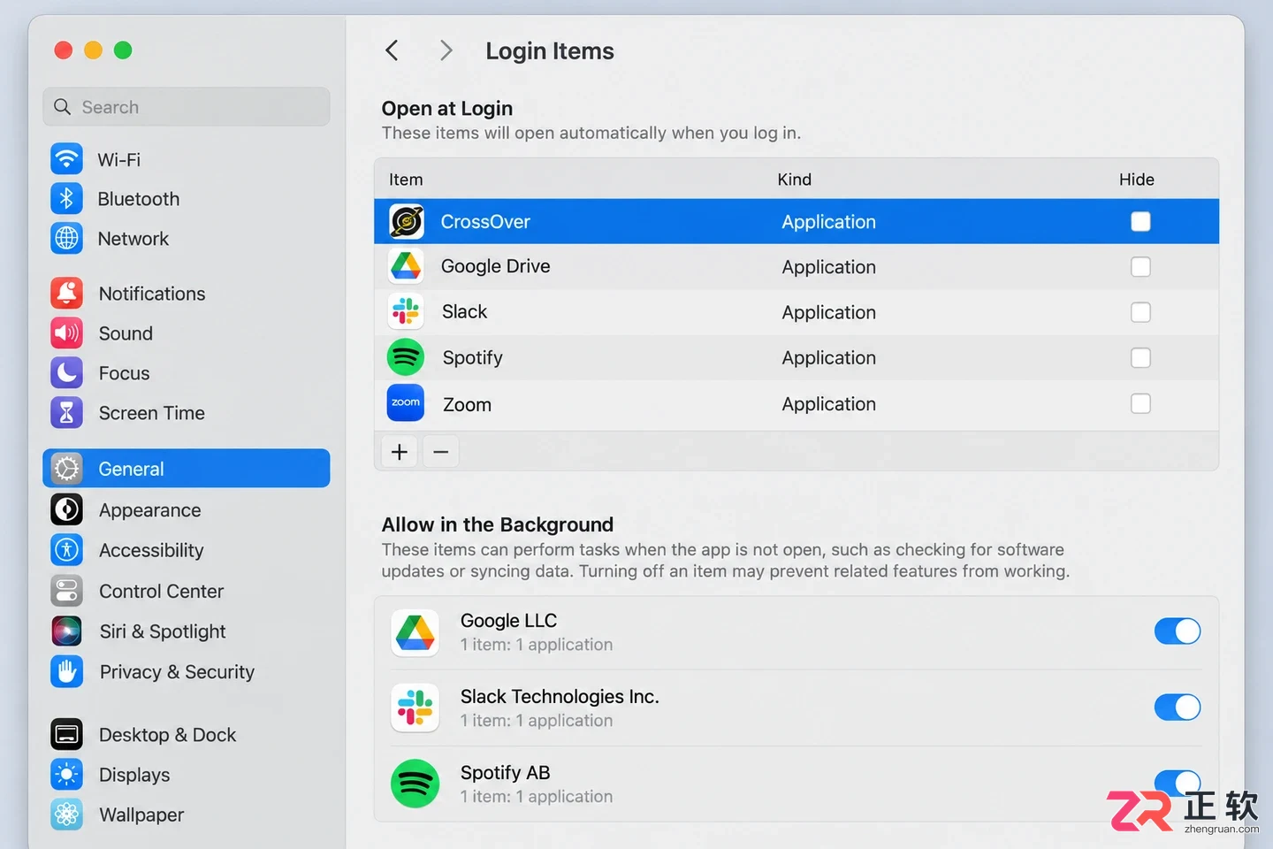Image resolution: width=1273 pixels, height=849 pixels.
Task: Select General in the sidebar
Action: [187, 469]
